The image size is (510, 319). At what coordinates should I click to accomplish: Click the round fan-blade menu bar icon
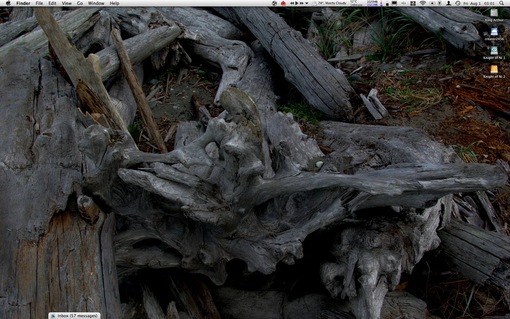pos(274,3)
